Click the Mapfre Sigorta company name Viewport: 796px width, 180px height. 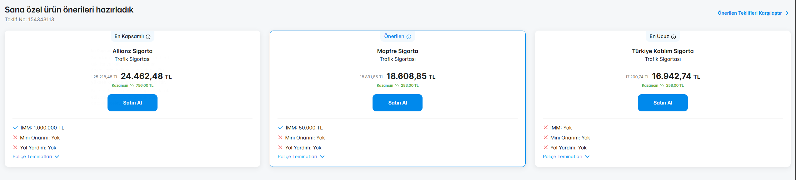[398, 51]
